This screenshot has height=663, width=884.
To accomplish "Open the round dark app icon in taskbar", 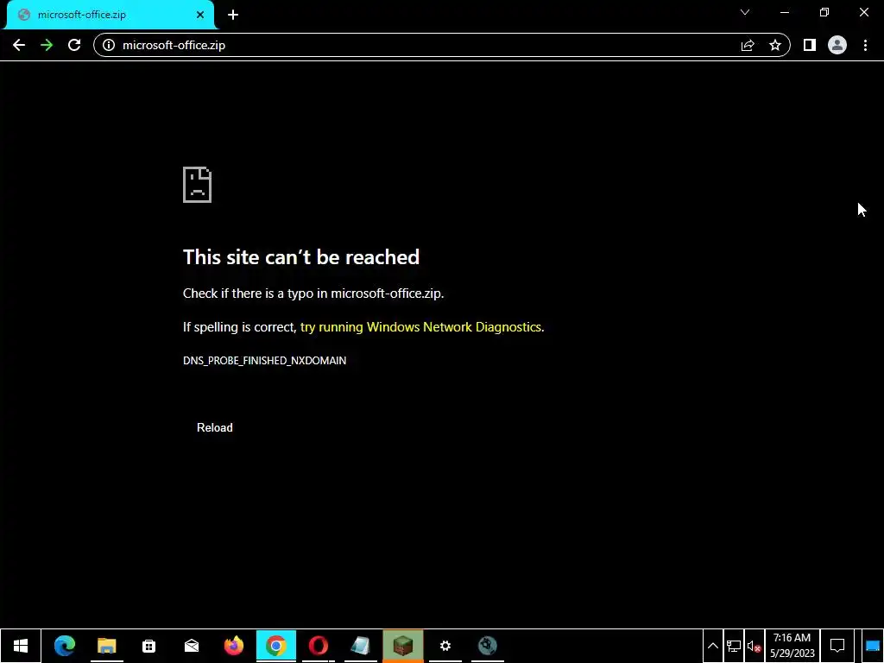I will coord(487,646).
